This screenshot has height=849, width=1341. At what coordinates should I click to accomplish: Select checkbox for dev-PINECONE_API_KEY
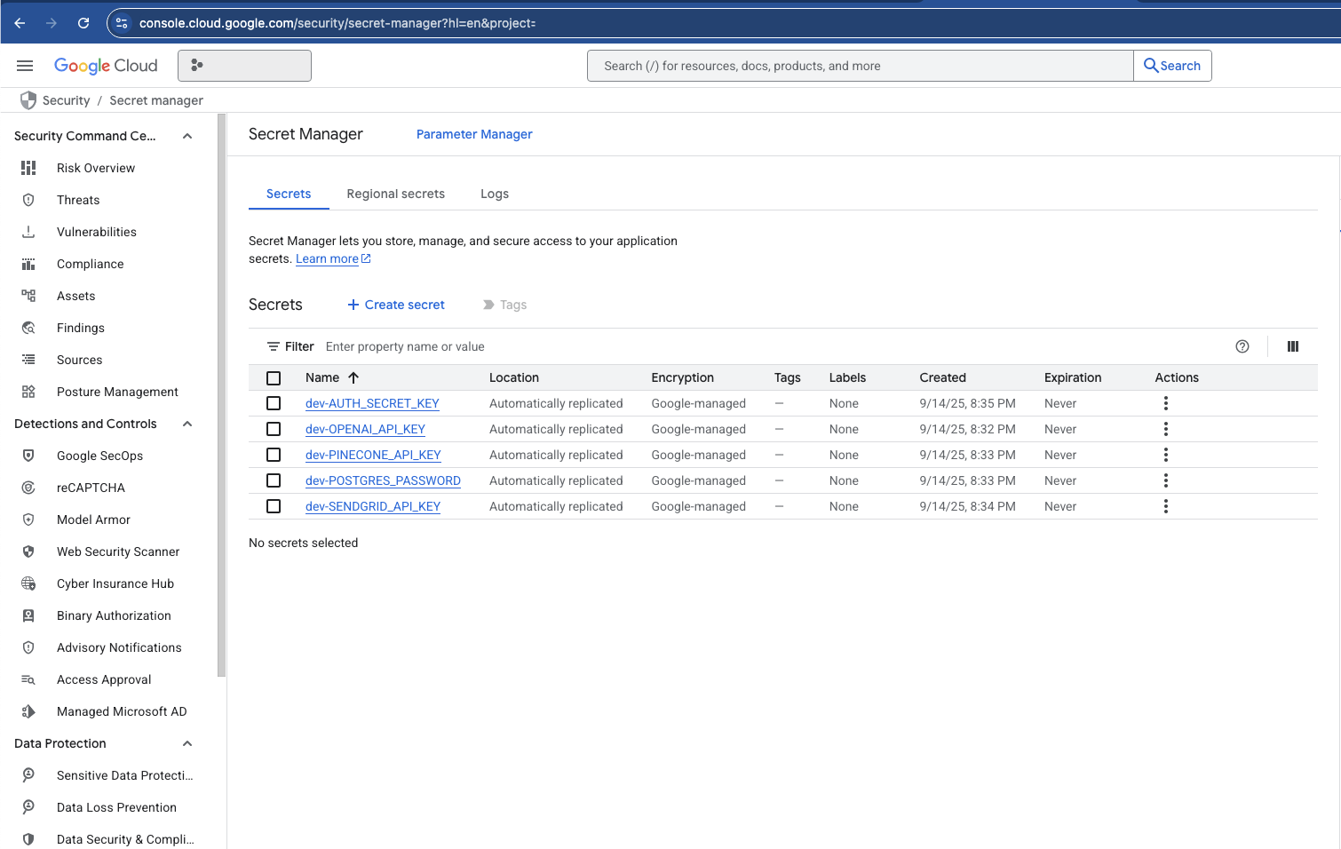click(x=274, y=455)
